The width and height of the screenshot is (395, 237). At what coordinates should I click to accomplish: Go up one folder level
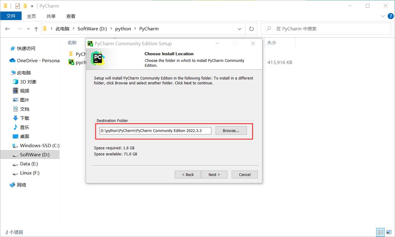[36, 29]
